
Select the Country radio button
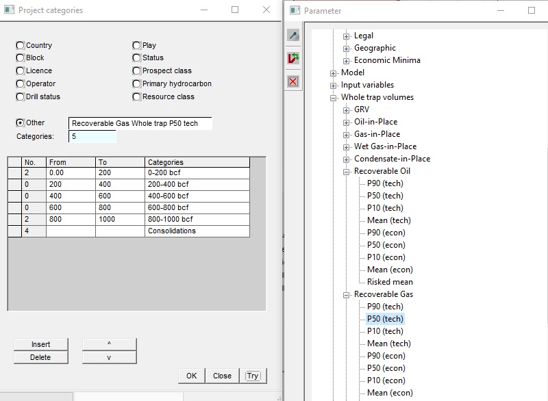pyautogui.click(x=20, y=46)
